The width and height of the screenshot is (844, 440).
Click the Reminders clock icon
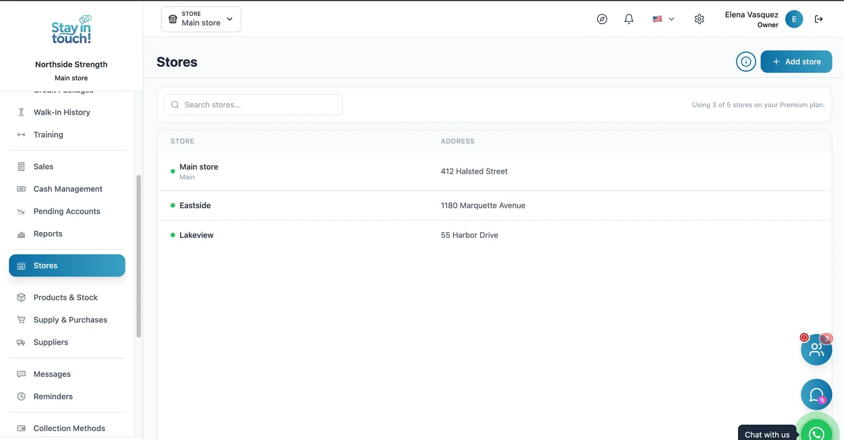(x=21, y=397)
